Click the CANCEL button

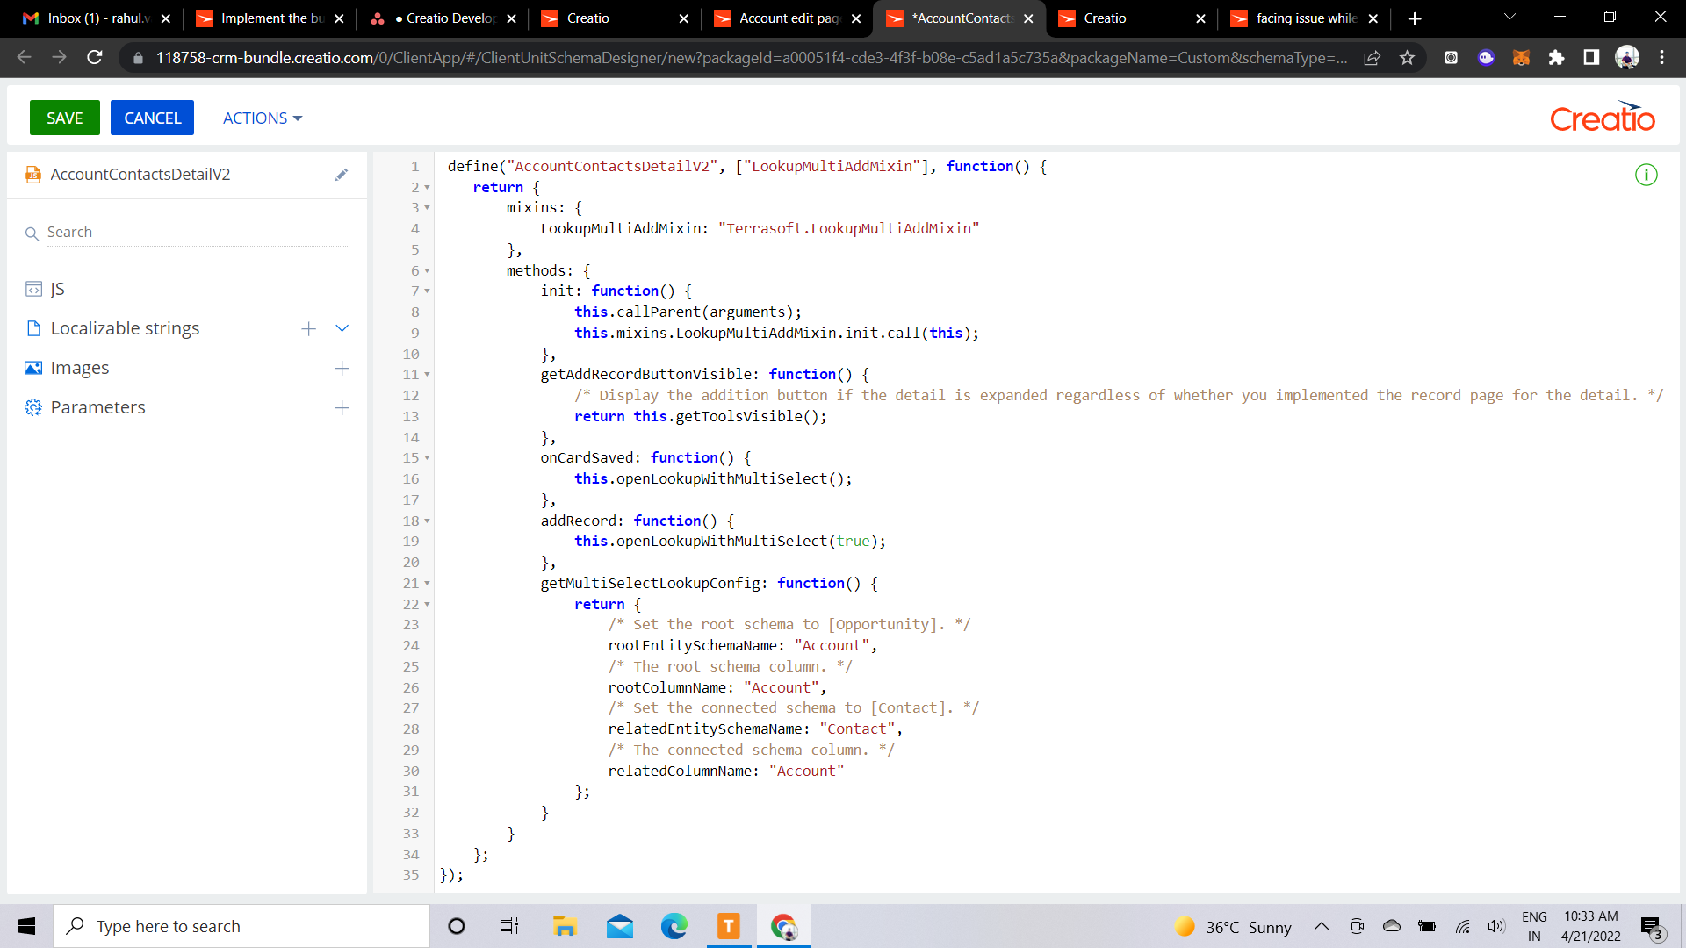(x=152, y=118)
